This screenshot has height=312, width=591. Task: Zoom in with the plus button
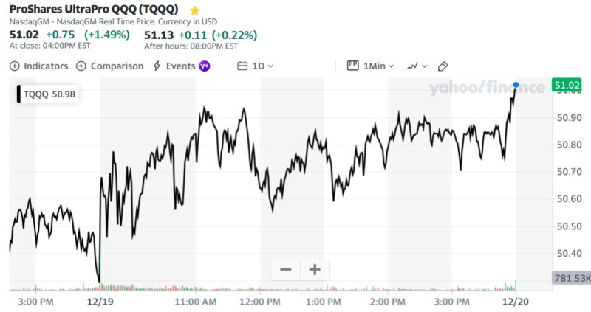[314, 269]
